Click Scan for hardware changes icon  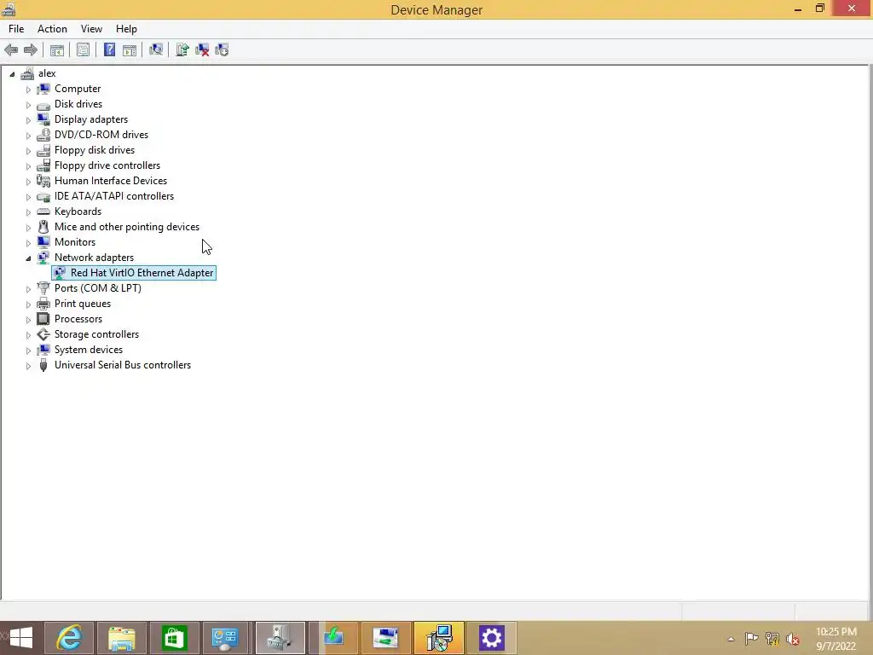156,50
